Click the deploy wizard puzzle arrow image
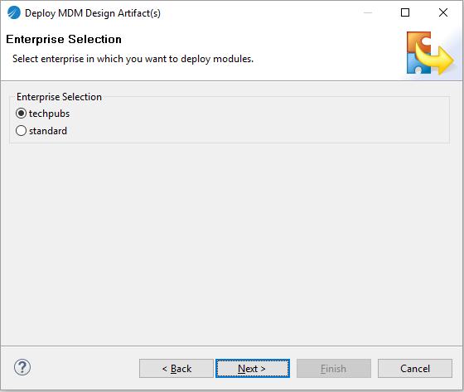The width and height of the screenshot is (464, 392). coord(430,53)
